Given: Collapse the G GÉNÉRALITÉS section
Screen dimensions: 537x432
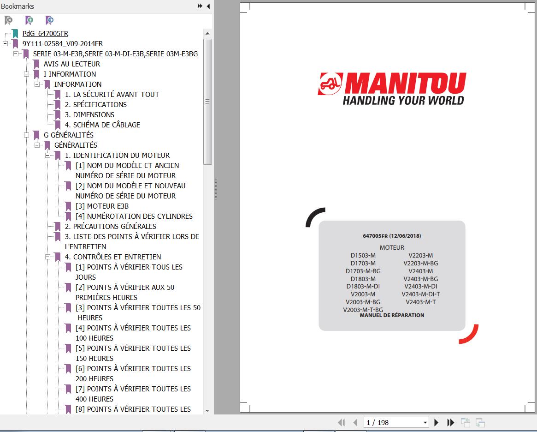Looking at the screenshot, I should [26, 135].
